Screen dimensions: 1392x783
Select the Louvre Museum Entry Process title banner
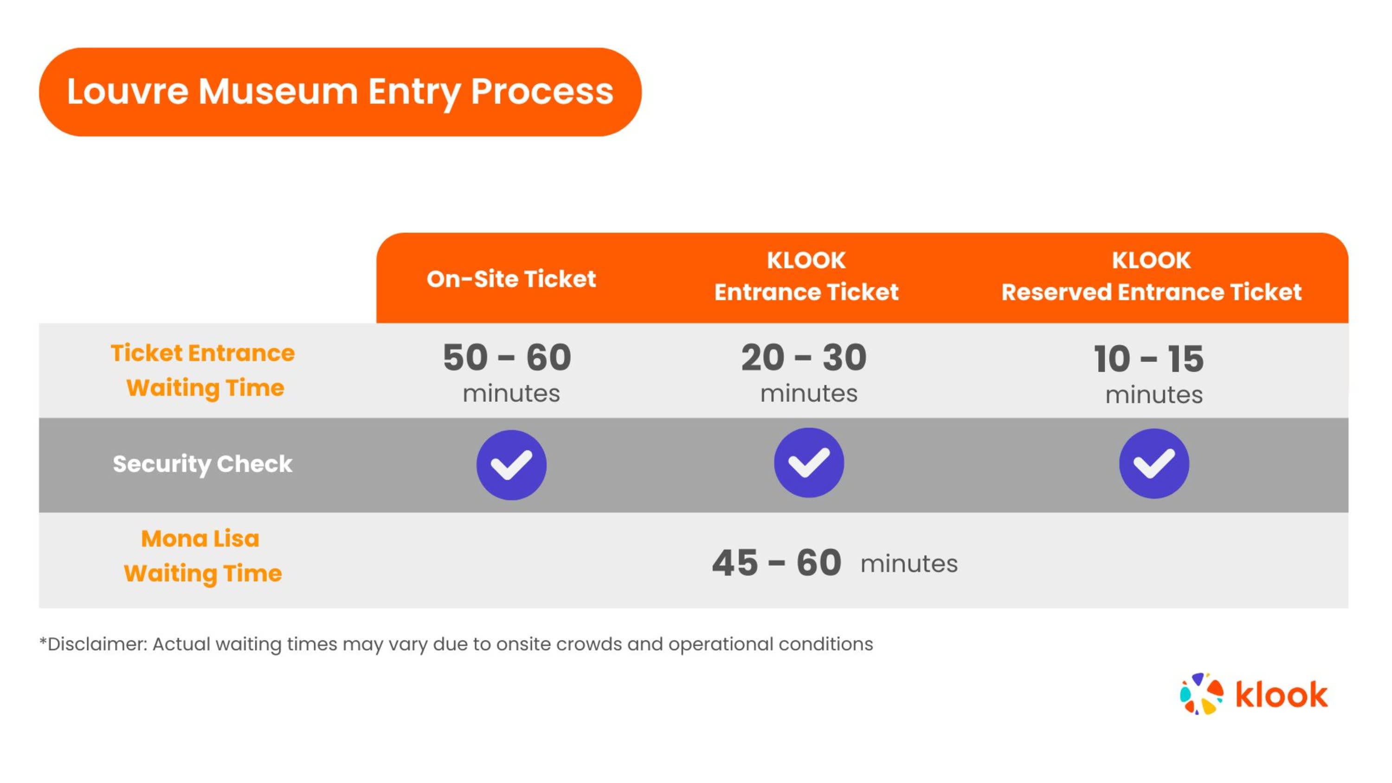[340, 91]
